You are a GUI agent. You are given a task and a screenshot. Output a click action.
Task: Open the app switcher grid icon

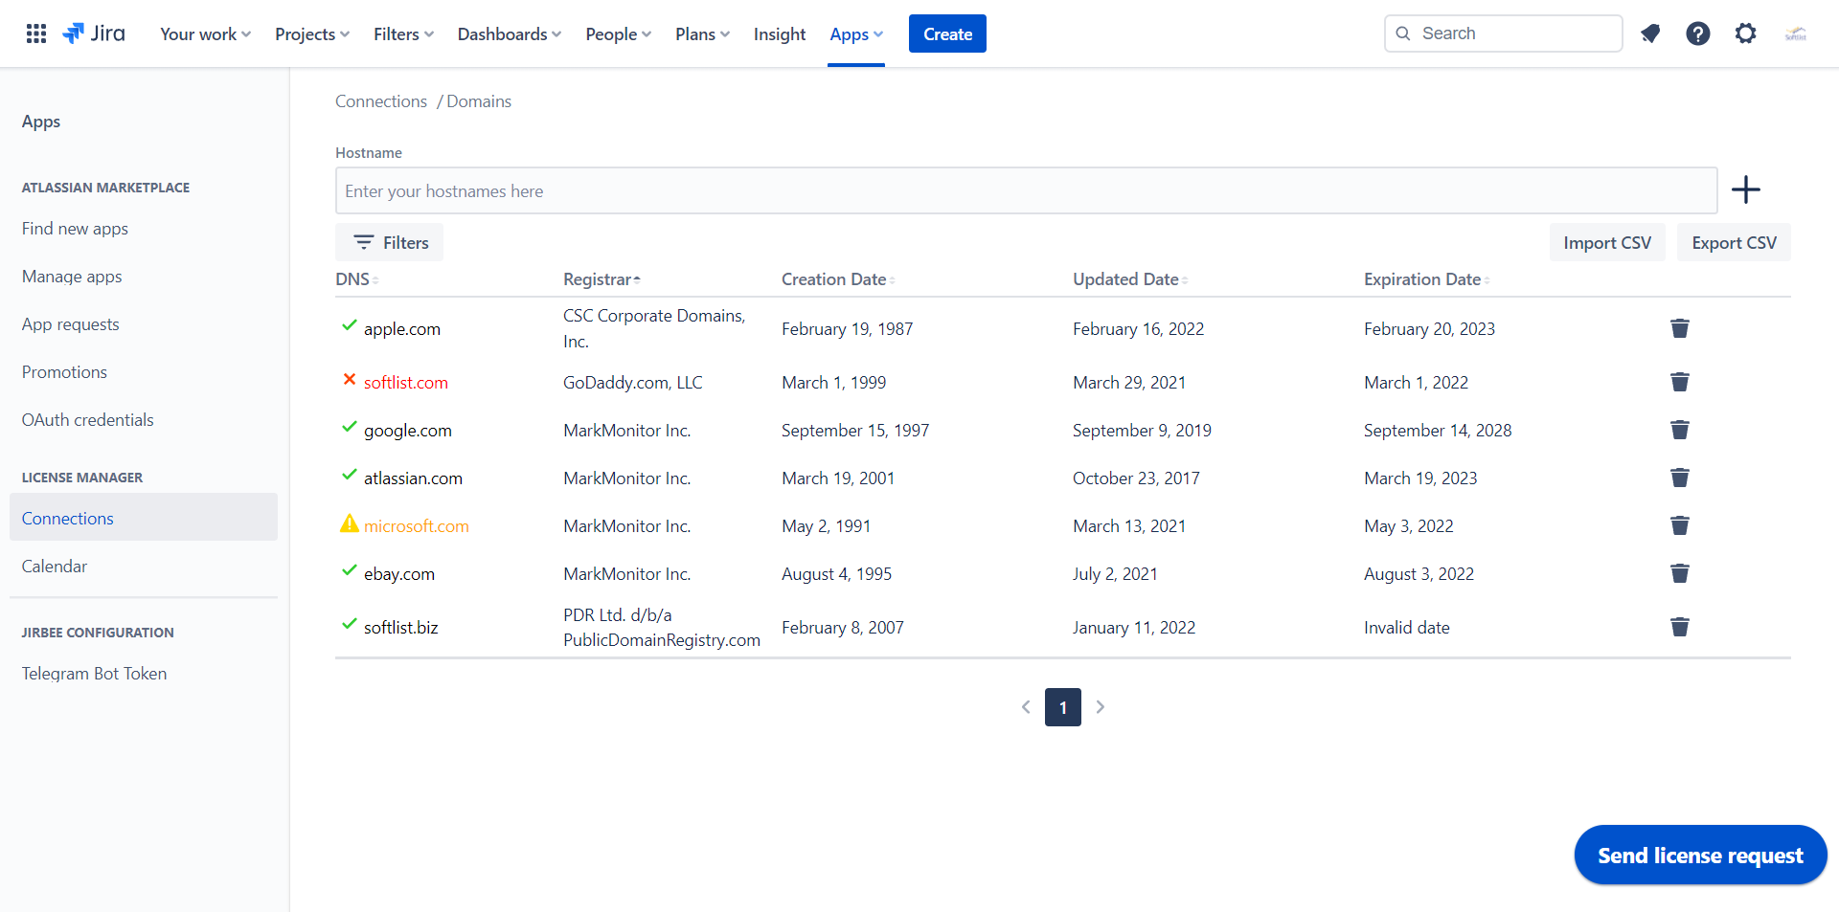(35, 33)
